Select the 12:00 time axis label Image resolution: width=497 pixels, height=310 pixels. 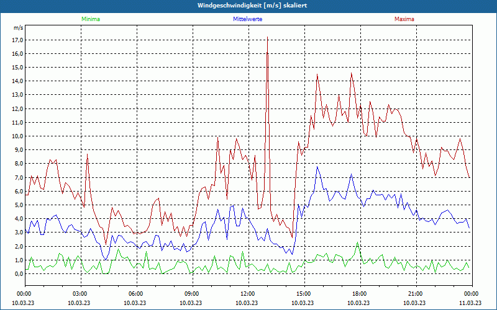point(248,293)
